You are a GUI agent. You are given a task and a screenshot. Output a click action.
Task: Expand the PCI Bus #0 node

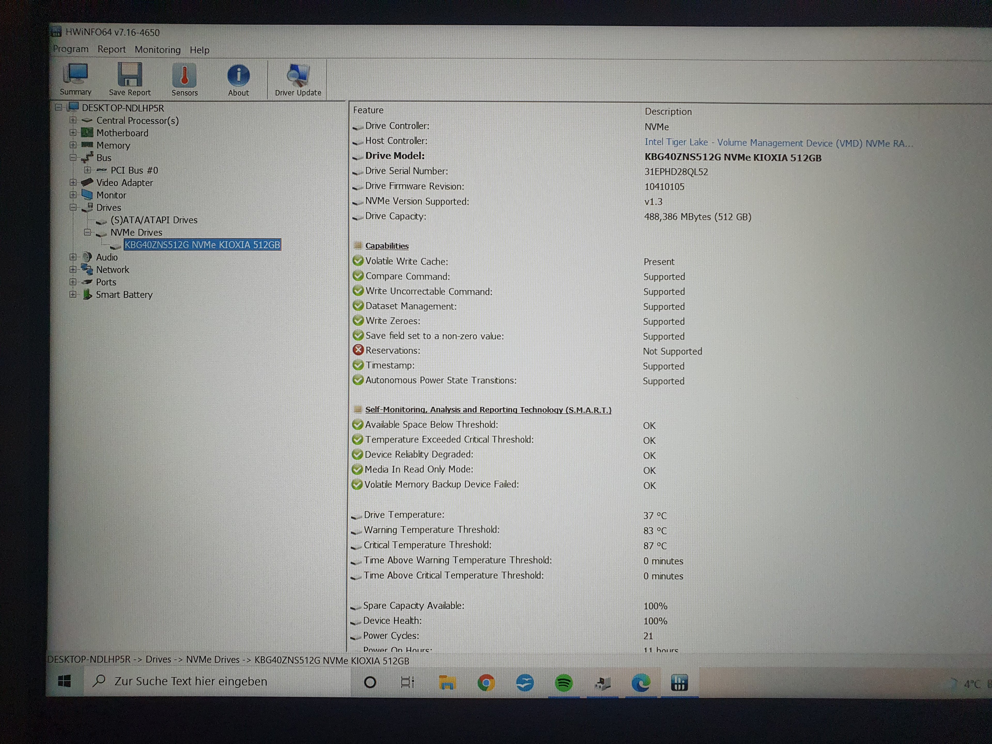click(88, 170)
